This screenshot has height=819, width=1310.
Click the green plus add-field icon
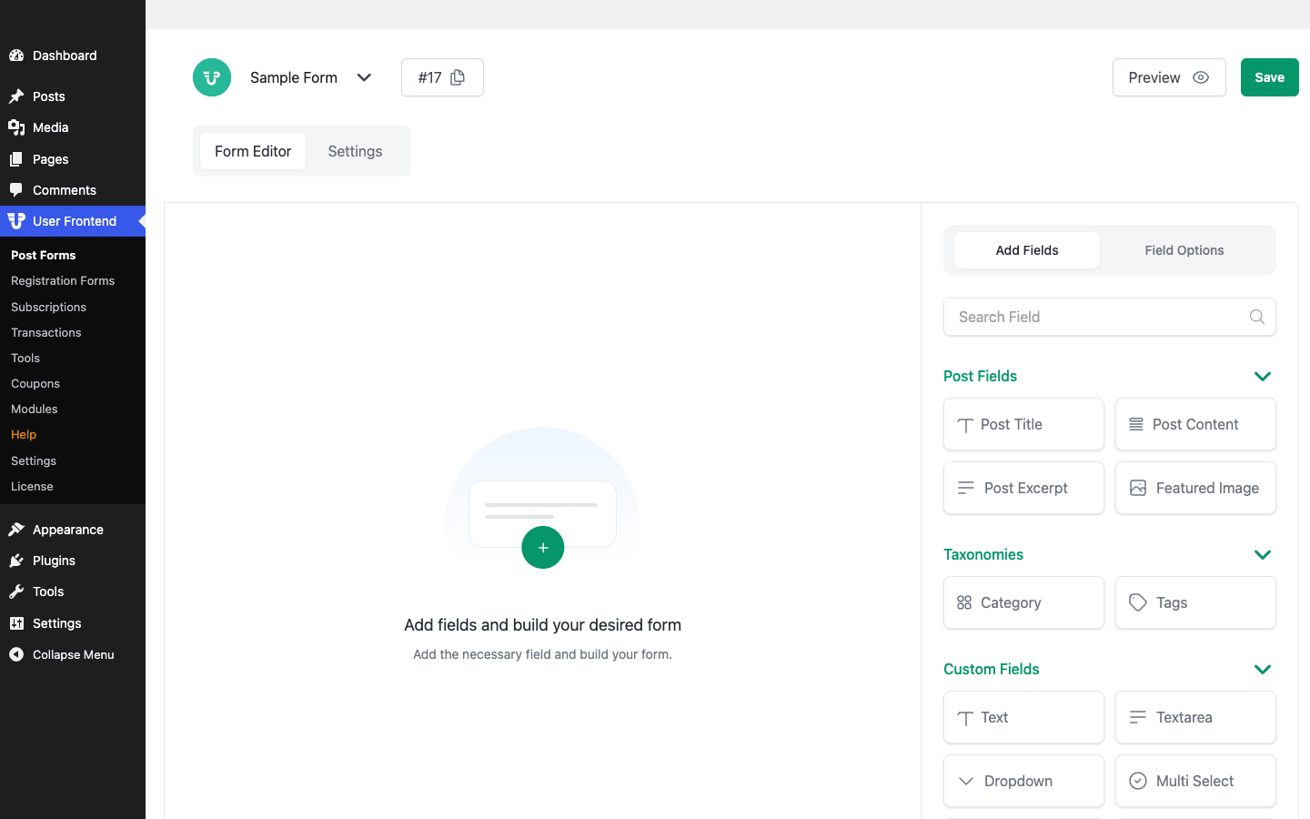click(543, 548)
